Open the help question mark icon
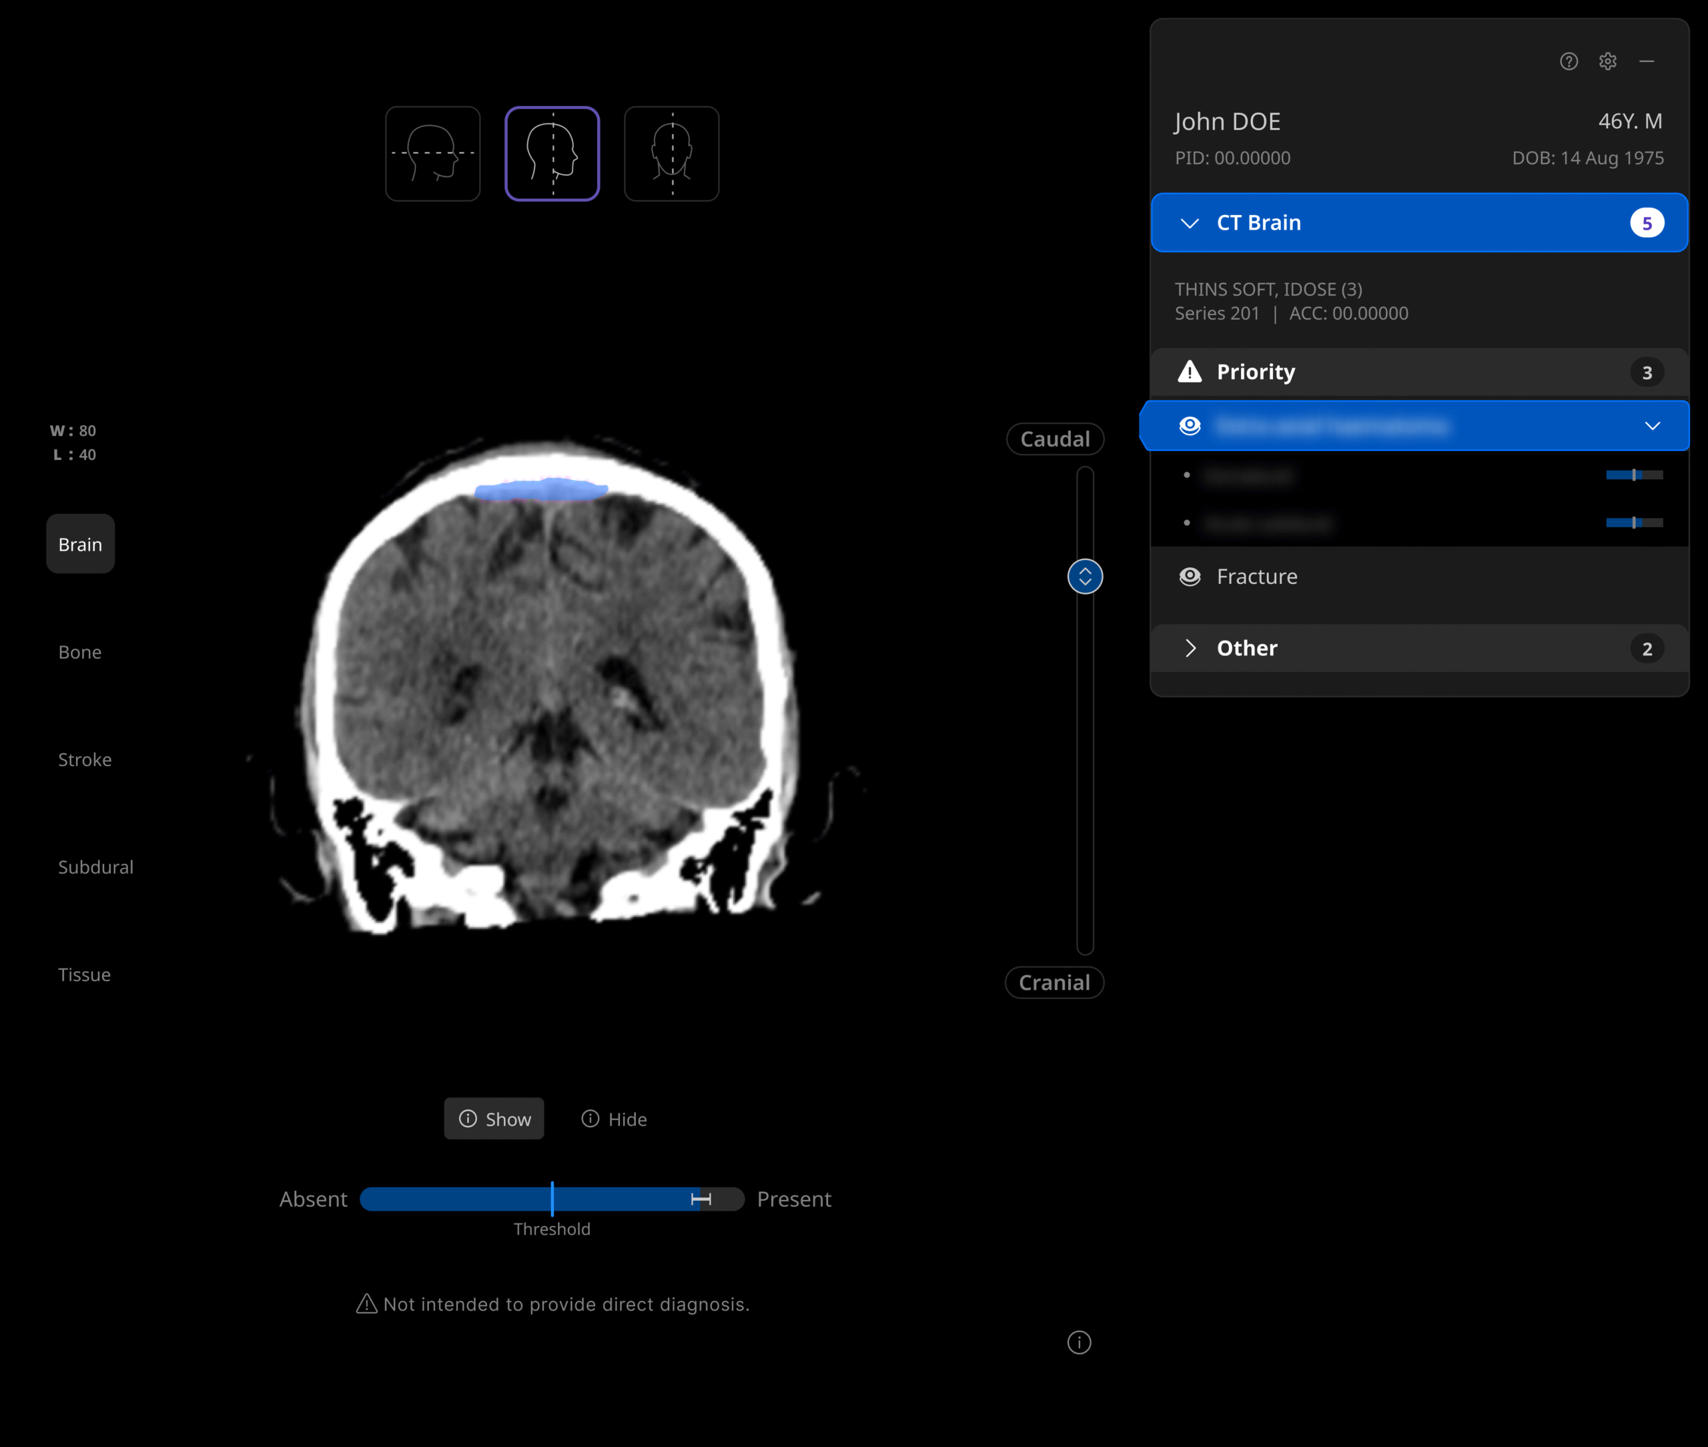The image size is (1708, 1447). 1569,61
